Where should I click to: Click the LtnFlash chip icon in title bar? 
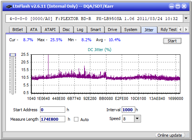coord(9,6)
